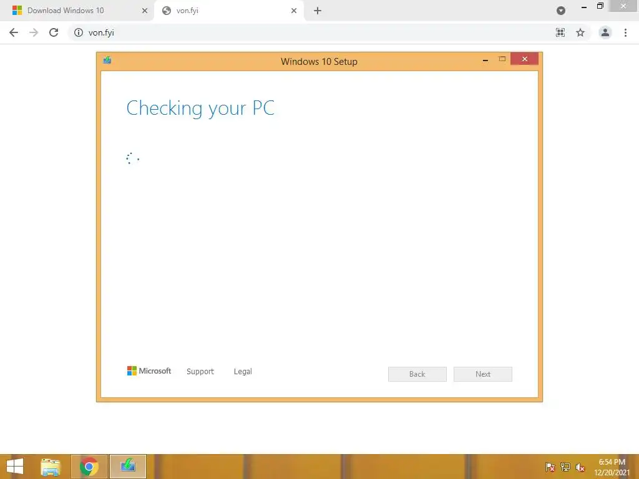Restore down the Chrome window
This screenshot has width=639, height=479.
(x=600, y=6)
